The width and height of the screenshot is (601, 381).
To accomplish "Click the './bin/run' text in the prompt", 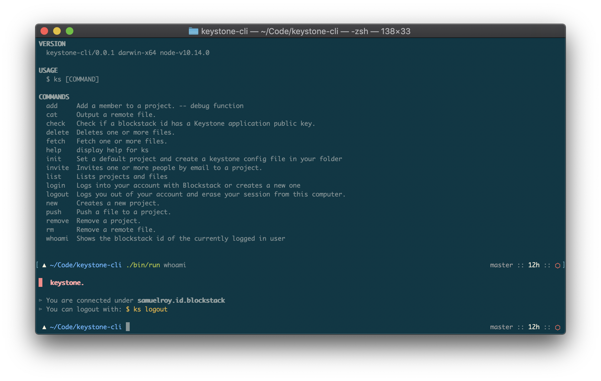I will click(x=143, y=265).
